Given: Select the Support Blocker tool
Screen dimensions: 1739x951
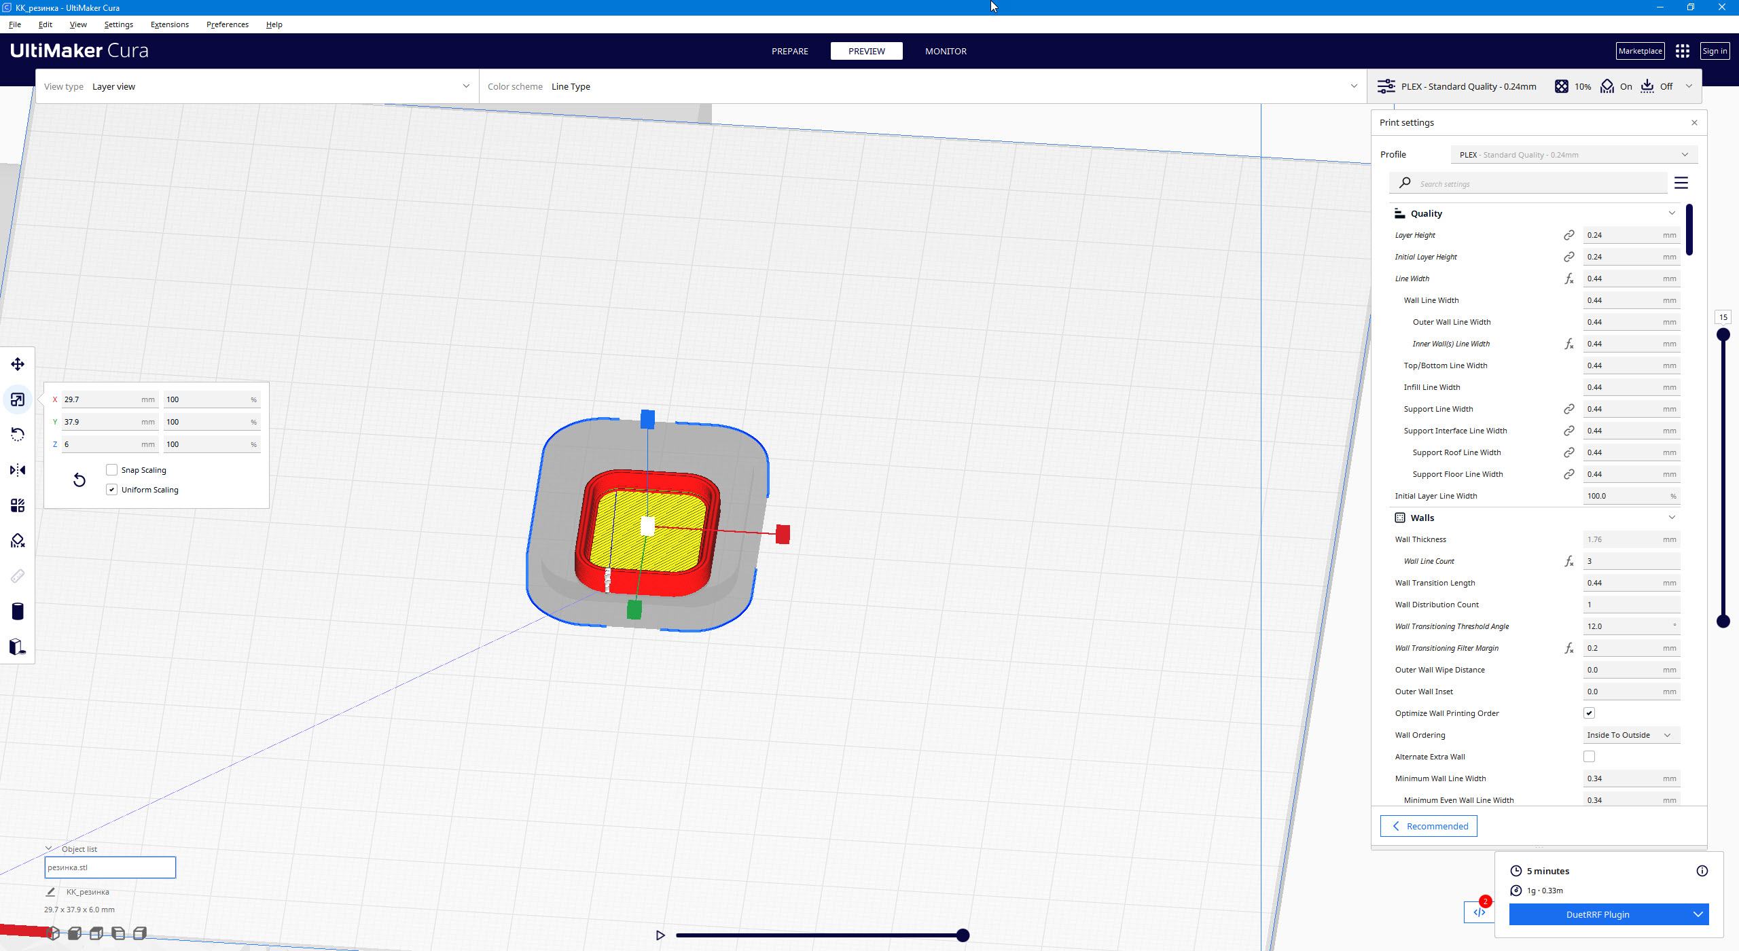Looking at the screenshot, I should (x=17, y=540).
